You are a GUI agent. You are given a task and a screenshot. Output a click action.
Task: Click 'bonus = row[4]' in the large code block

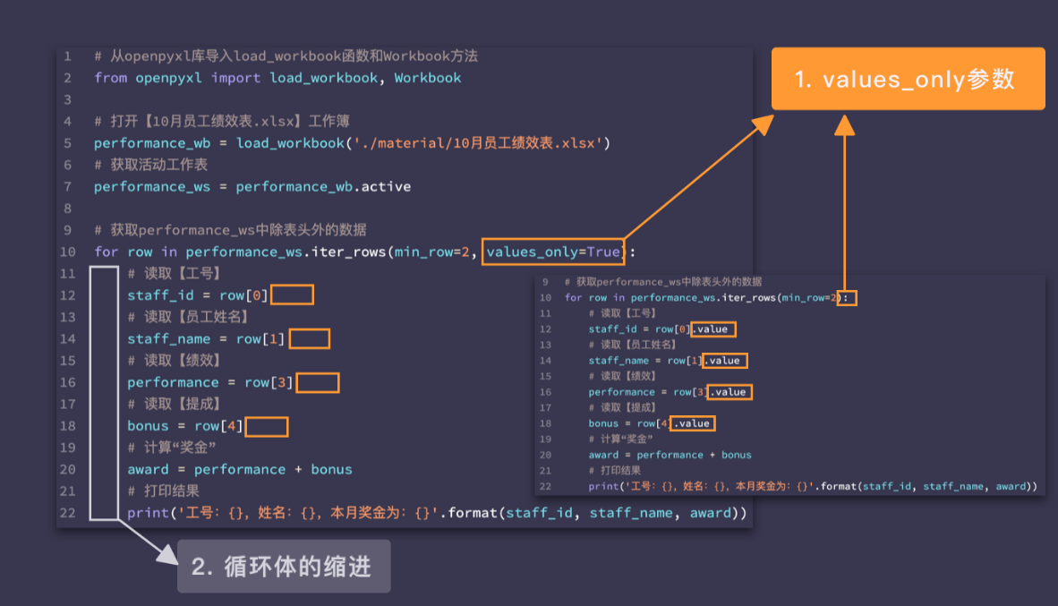tap(185, 426)
